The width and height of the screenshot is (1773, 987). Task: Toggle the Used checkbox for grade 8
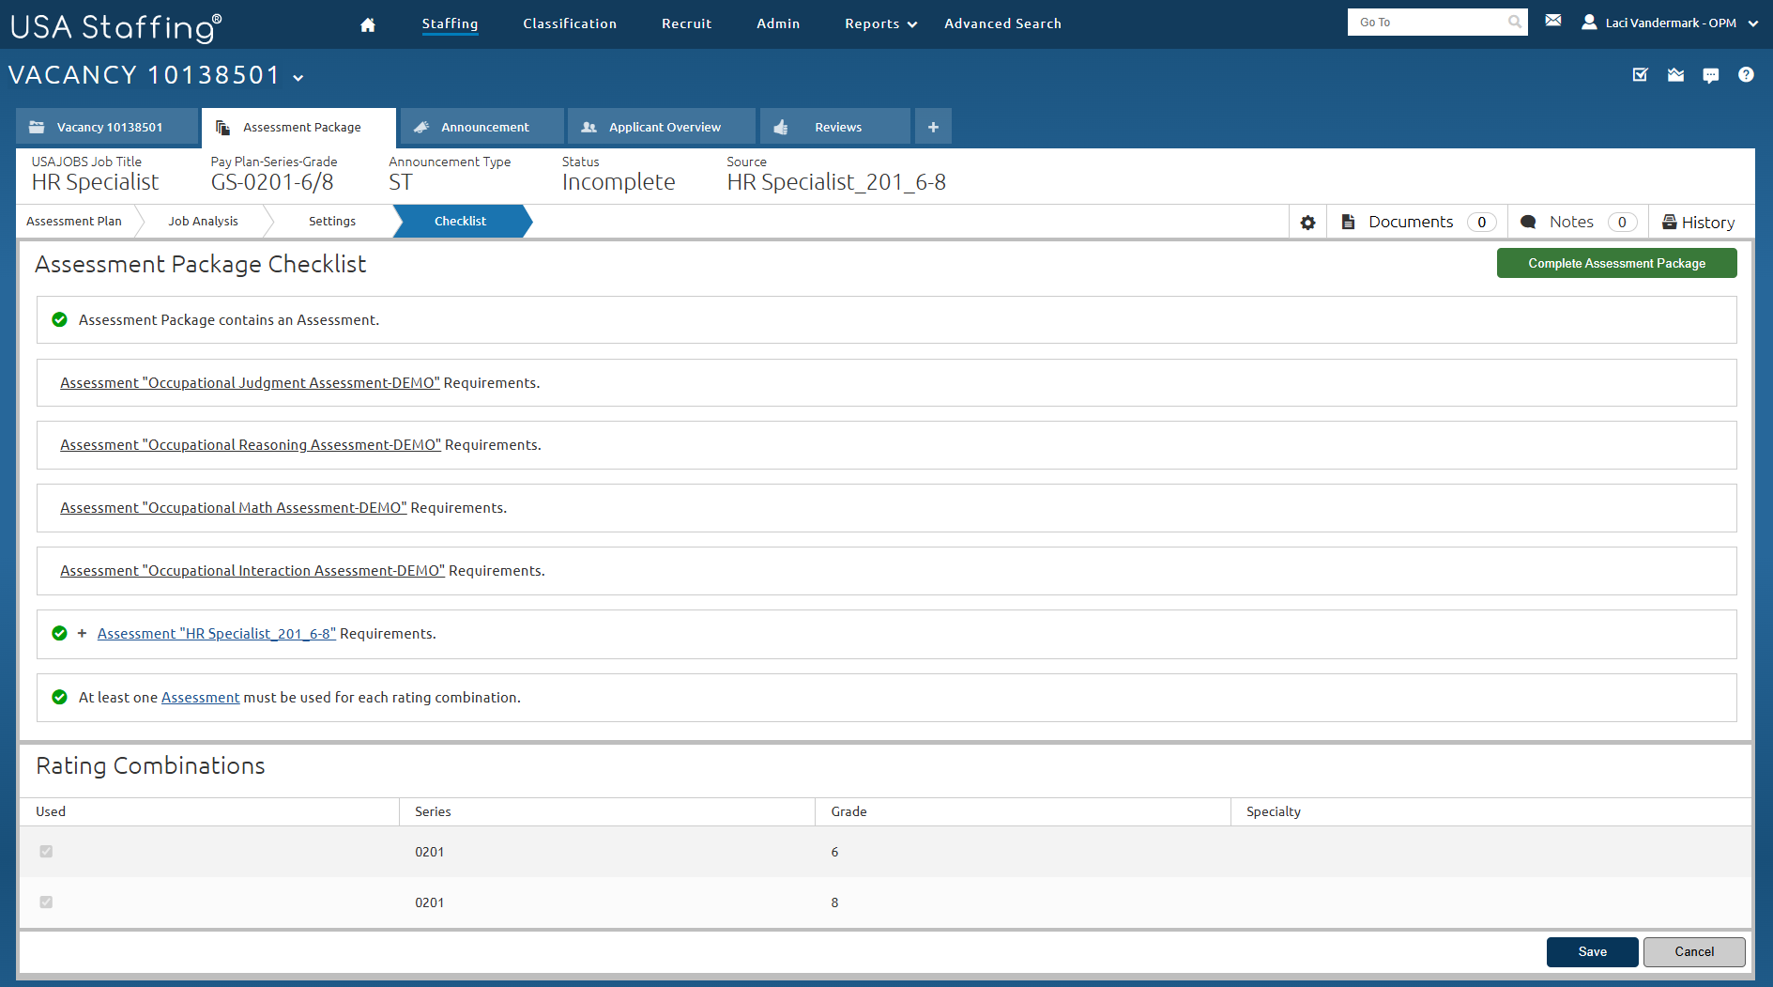[x=46, y=902]
